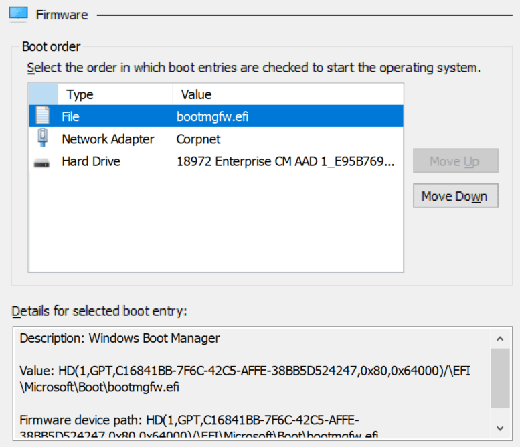Image resolution: width=520 pixels, height=447 pixels.
Task: Click the Corpnet value cell
Action: (198, 139)
